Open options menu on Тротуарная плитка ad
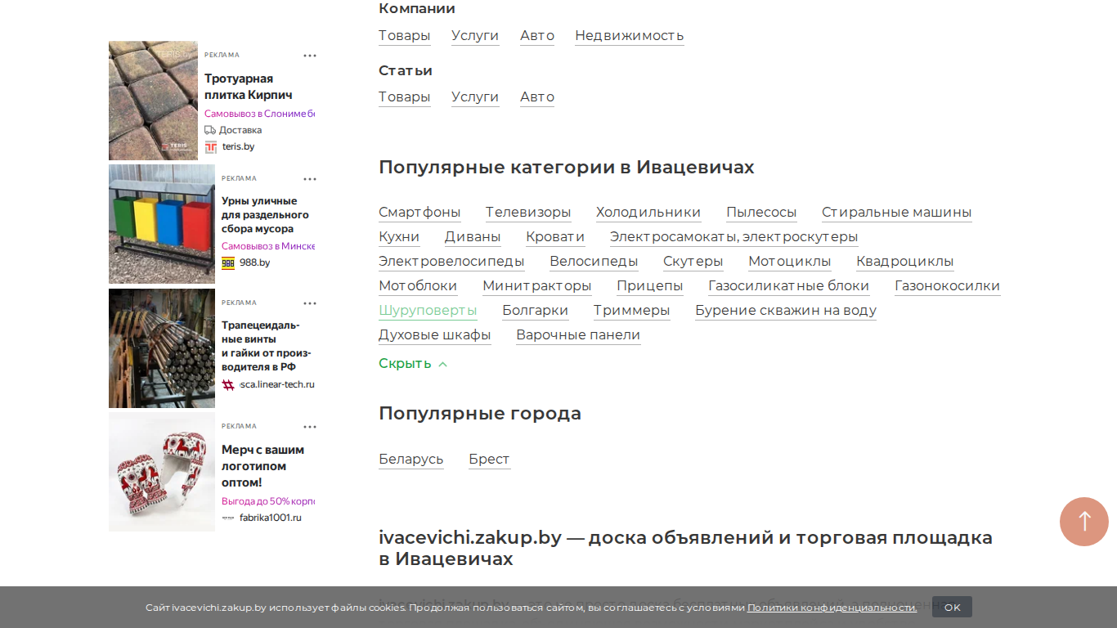 point(310,56)
